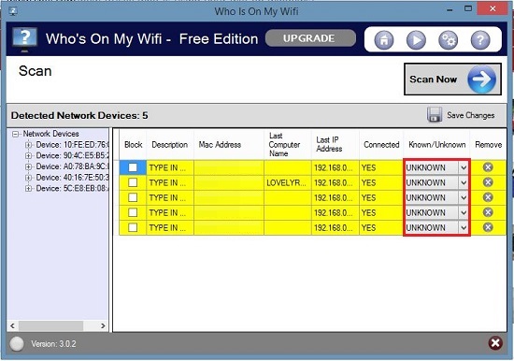
Task: Check Block box on the last device row
Action: click(x=133, y=227)
